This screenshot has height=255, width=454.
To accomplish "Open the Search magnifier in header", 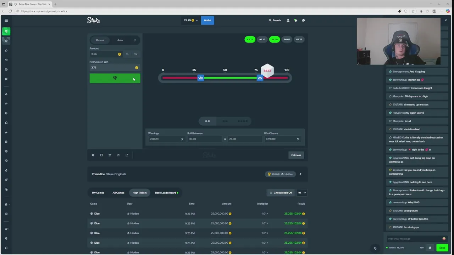I will tap(275, 20).
